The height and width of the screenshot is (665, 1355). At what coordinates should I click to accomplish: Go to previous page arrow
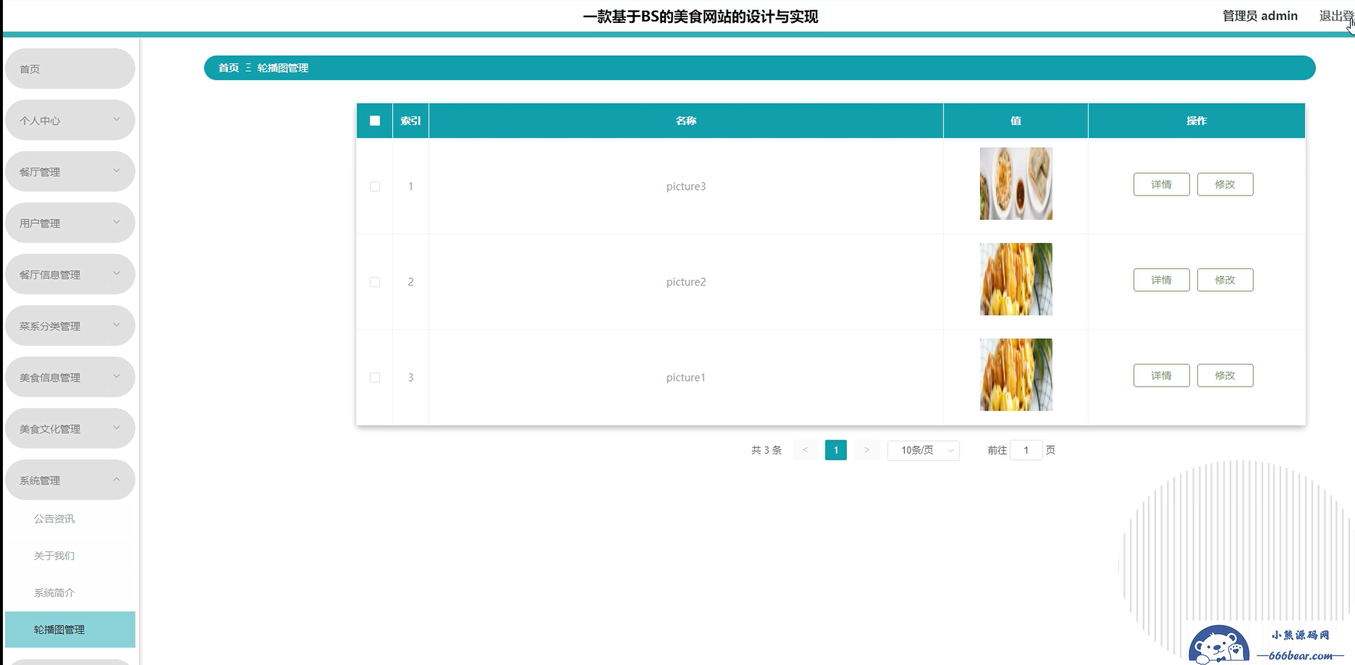click(805, 450)
